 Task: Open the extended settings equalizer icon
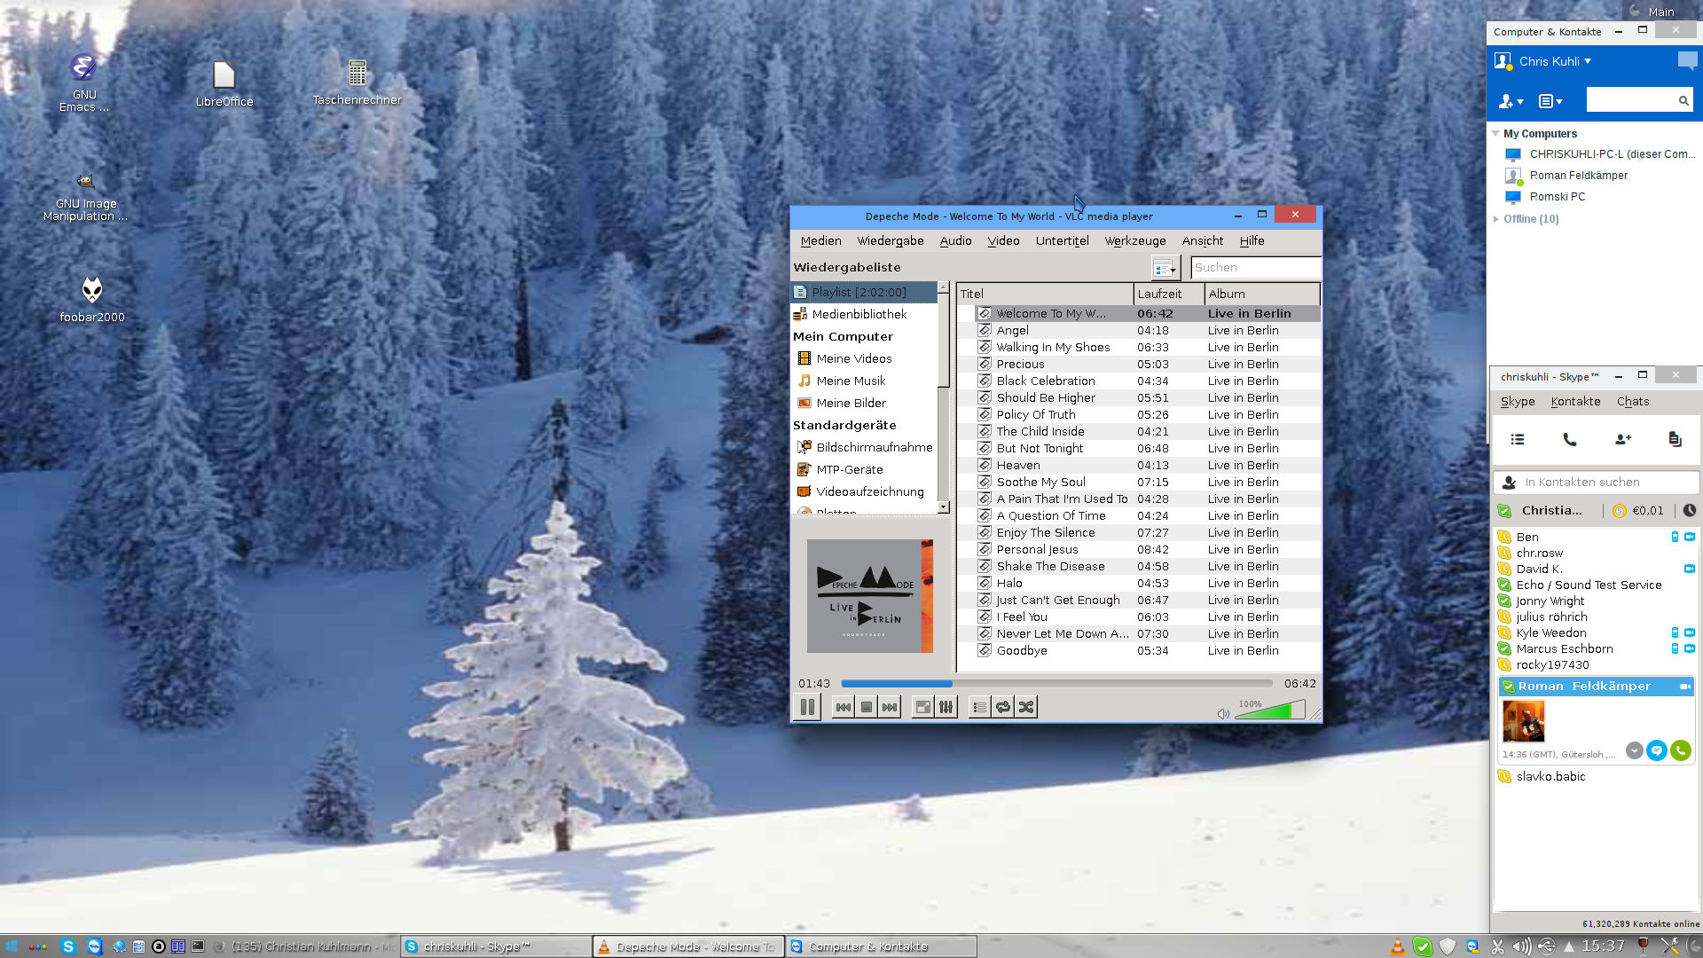(946, 707)
